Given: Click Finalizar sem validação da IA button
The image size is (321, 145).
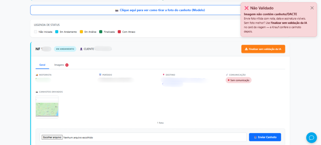Looking at the screenshot, I should point(263,49).
